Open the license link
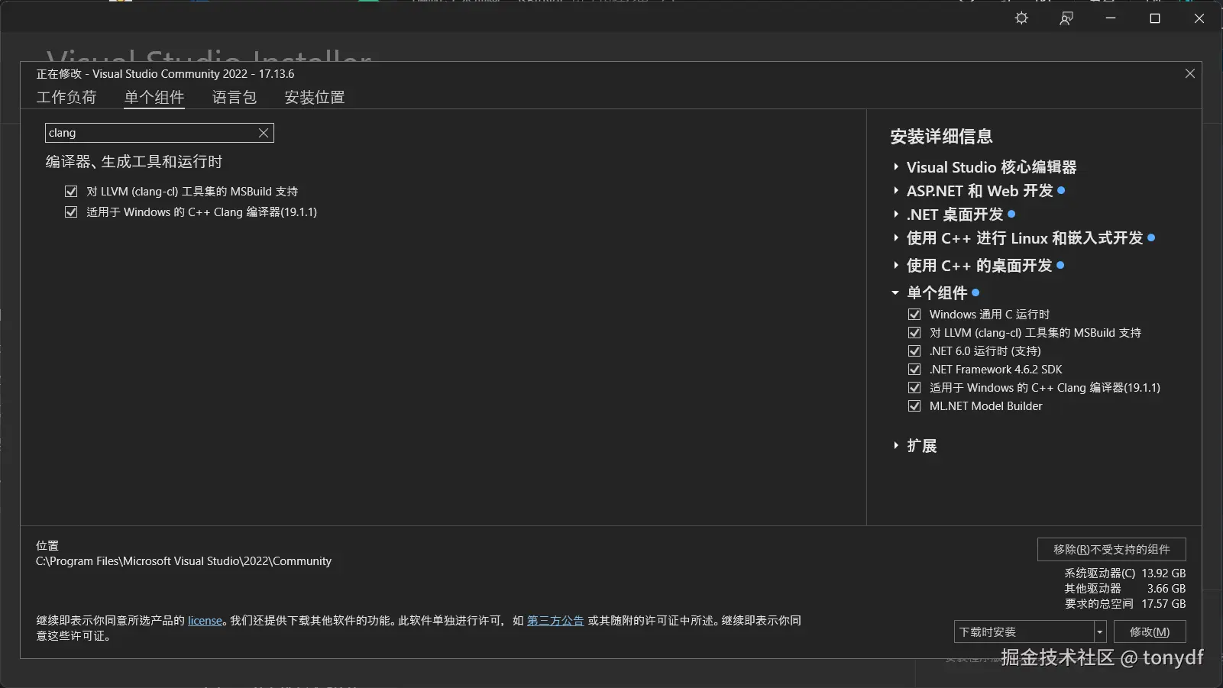The height and width of the screenshot is (688, 1223). point(205,621)
